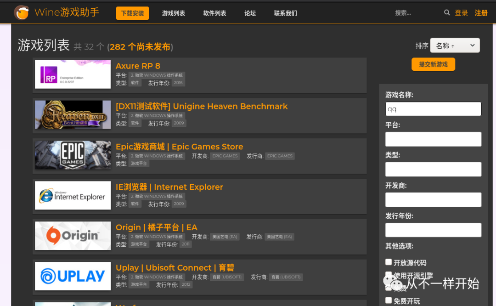Go to the 下载安装 nav tab
The width and height of the screenshot is (496, 306).
pyautogui.click(x=133, y=13)
